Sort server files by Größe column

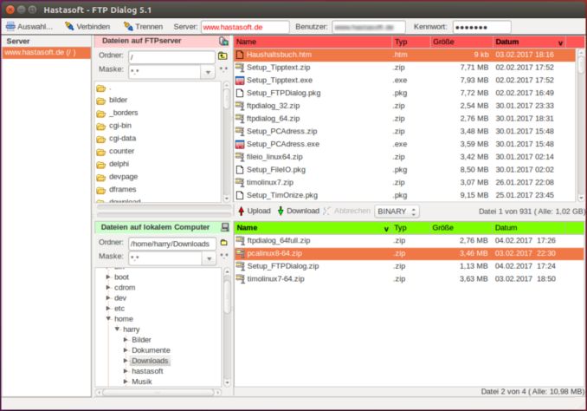point(443,42)
